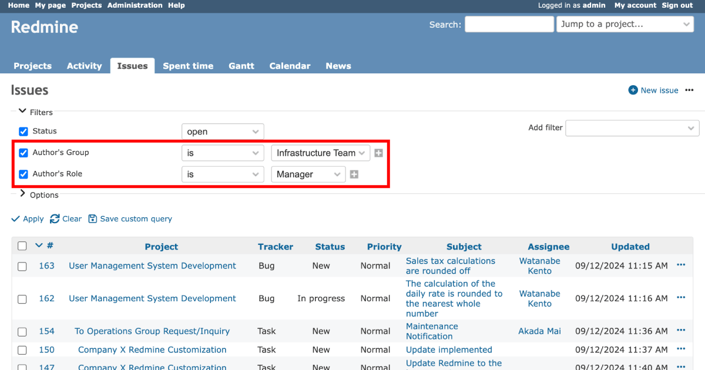
Task: Expand the Options section
Action: (x=22, y=194)
